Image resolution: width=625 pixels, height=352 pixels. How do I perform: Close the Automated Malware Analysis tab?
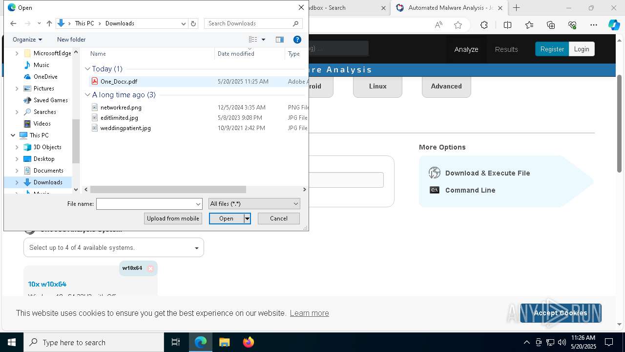[500, 8]
